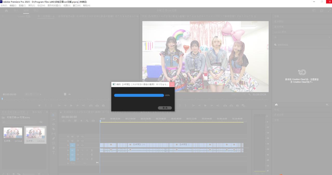Select the first project bin thumbnail
This screenshot has width=332, height=175.
13,133
